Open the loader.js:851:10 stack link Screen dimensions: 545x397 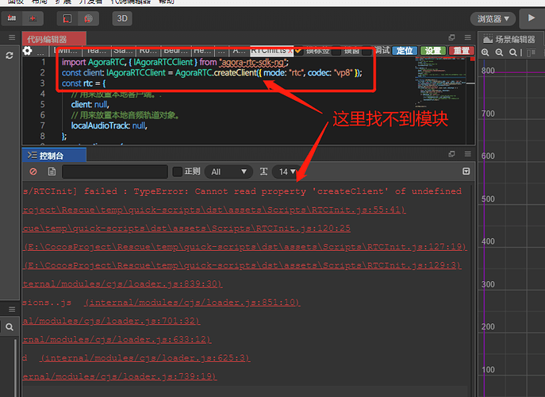coord(192,303)
